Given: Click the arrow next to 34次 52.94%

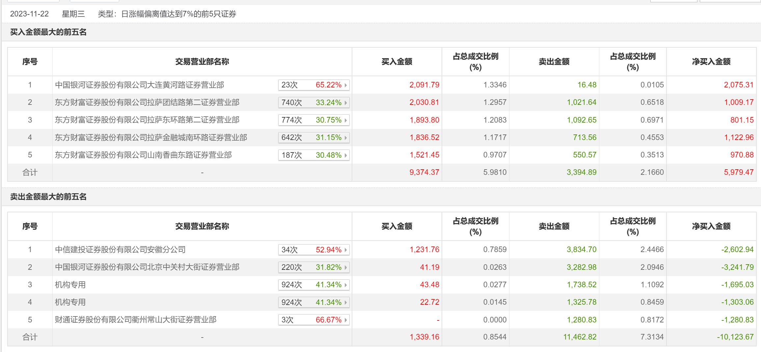Looking at the screenshot, I should pyautogui.click(x=345, y=250).
